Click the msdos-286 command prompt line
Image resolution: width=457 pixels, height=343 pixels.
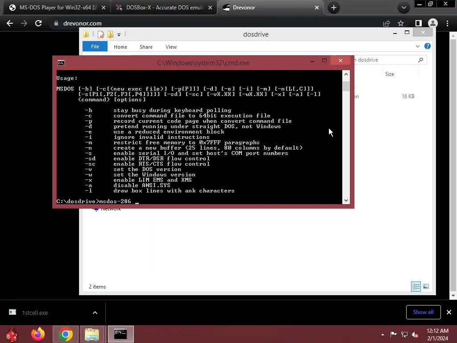tap(98, 201)
